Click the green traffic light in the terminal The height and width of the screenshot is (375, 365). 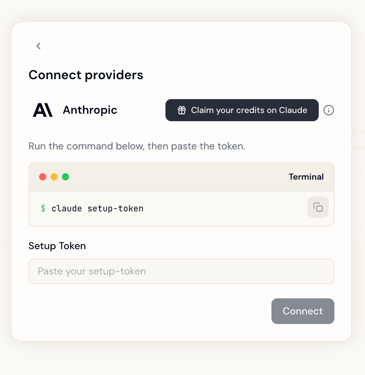(65, 176)
